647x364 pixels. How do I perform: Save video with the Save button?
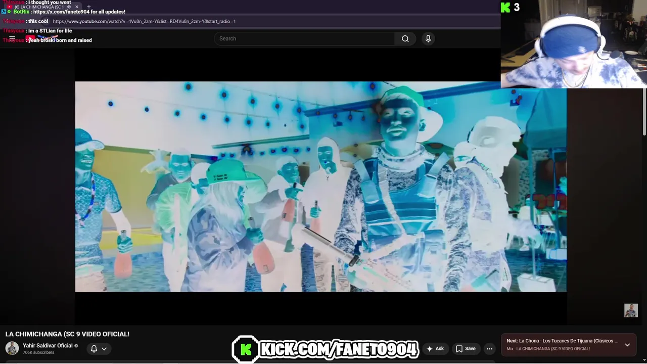click(466, 349)
